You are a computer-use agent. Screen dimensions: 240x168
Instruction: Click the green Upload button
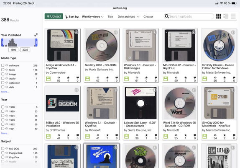click(54, 16)
